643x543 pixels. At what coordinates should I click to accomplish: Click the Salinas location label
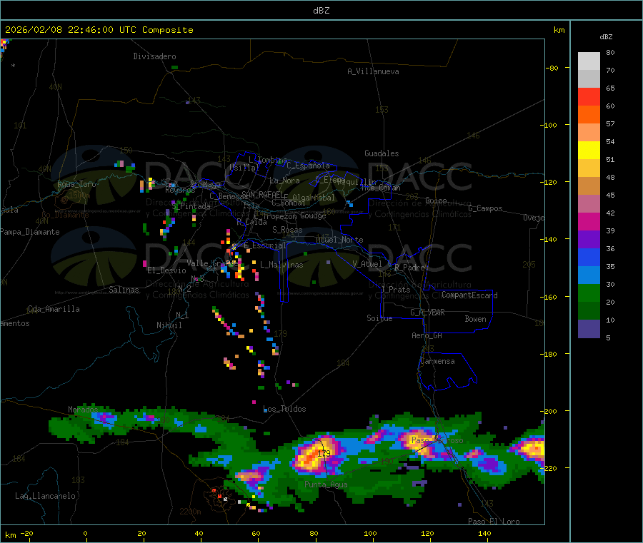pyautogui.click(x=124, y=290)
